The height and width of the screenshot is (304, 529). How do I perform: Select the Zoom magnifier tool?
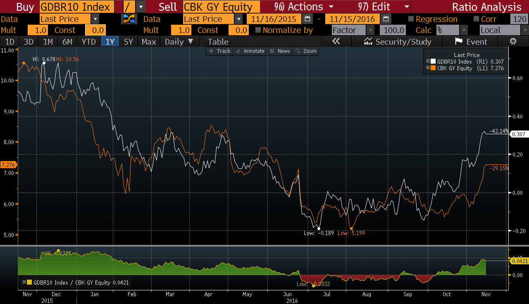(x=305, y=51)
